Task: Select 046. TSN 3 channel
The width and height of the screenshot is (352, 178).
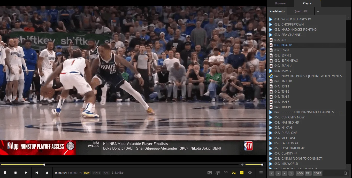Action: point(307,97)
